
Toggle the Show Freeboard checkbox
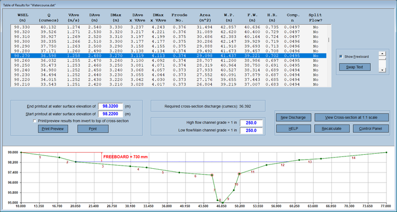point(341,57)
